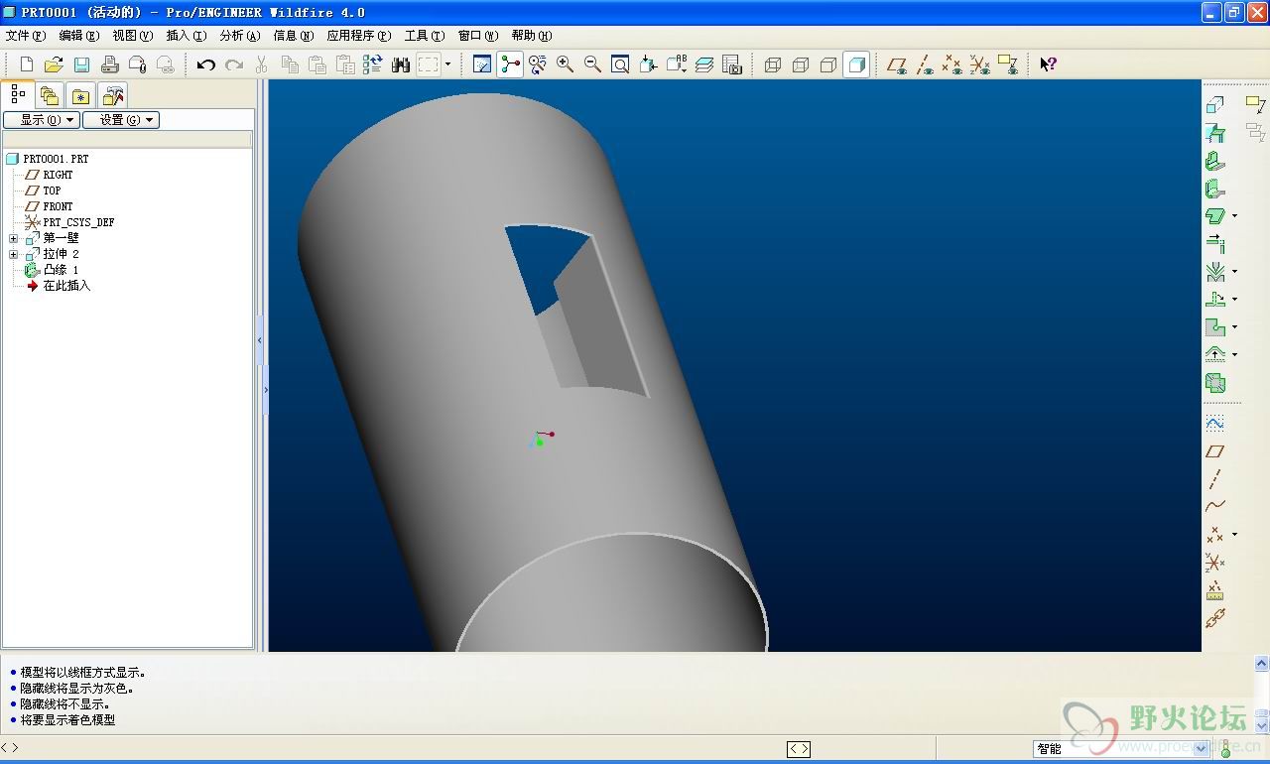Toggle datum points visibility
The height and width of the screenshot is (764, 1270).
click(x=952, y=64)
